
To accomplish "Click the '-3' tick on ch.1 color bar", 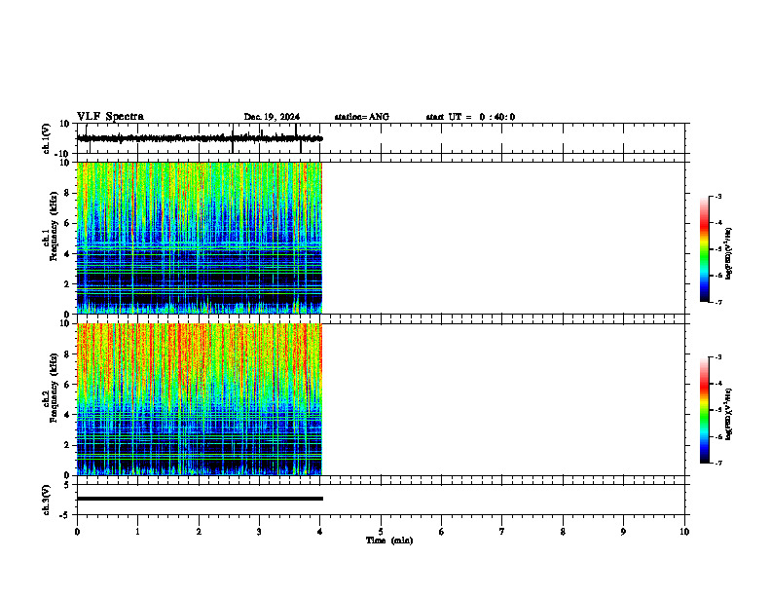I will 718,197.
